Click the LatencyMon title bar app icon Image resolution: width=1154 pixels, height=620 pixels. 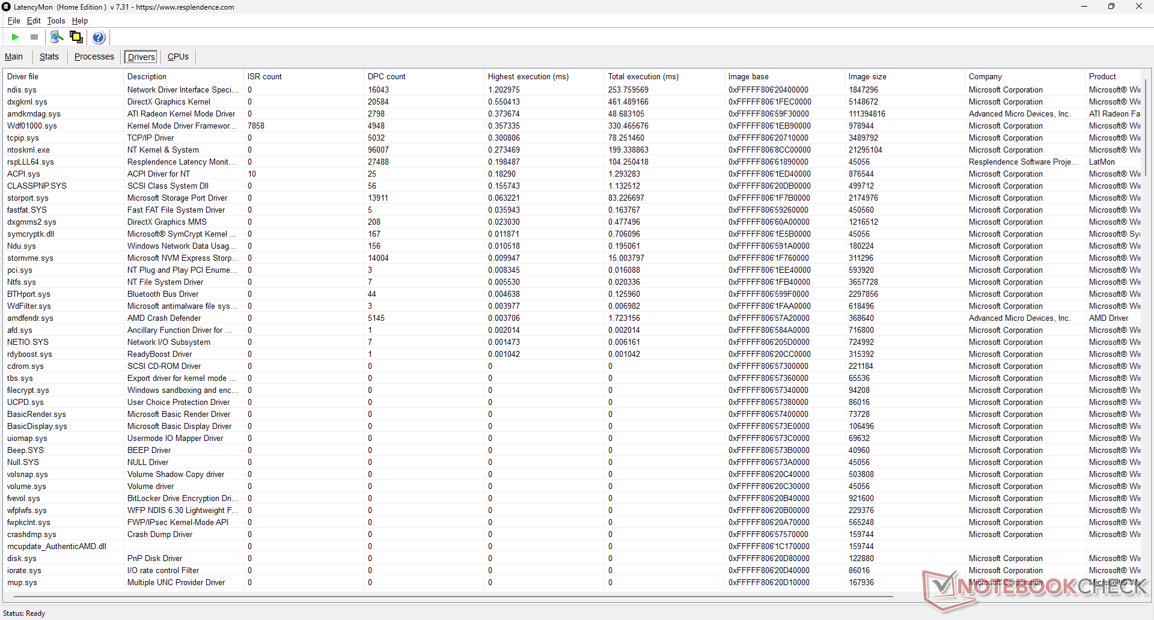click(6, 7)
